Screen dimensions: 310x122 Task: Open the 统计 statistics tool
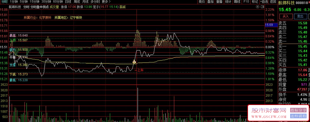click(228, 2)
